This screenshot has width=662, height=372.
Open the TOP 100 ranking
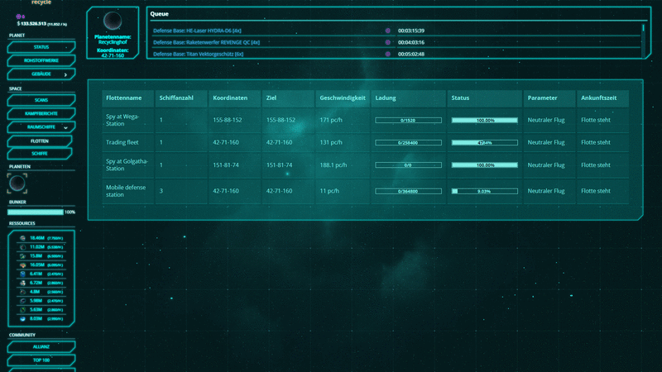click(x=41, y=360)
